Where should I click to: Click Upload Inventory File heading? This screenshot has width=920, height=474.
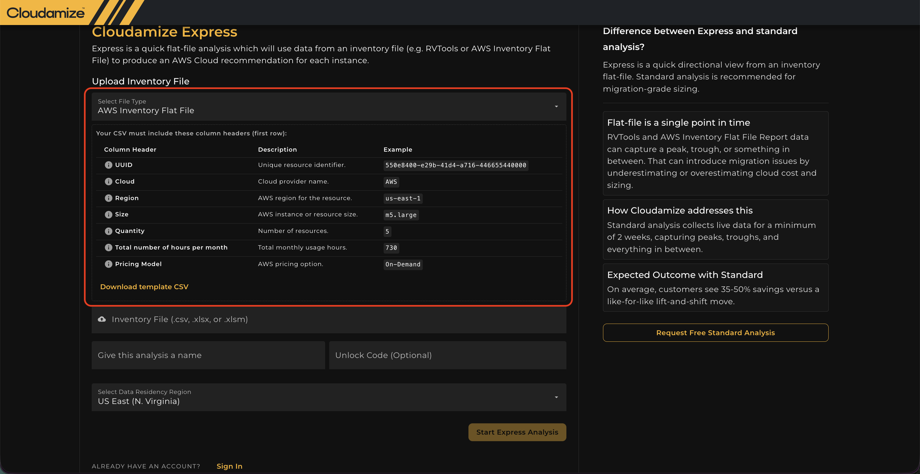coord(141,81)
